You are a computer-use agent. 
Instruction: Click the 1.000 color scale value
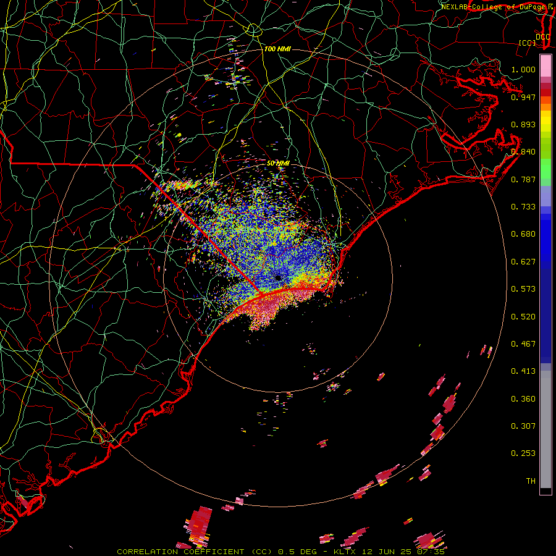pos(523,69)
